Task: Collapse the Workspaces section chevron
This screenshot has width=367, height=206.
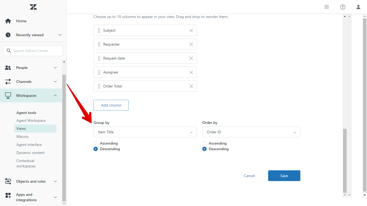Action: point(55,95)
